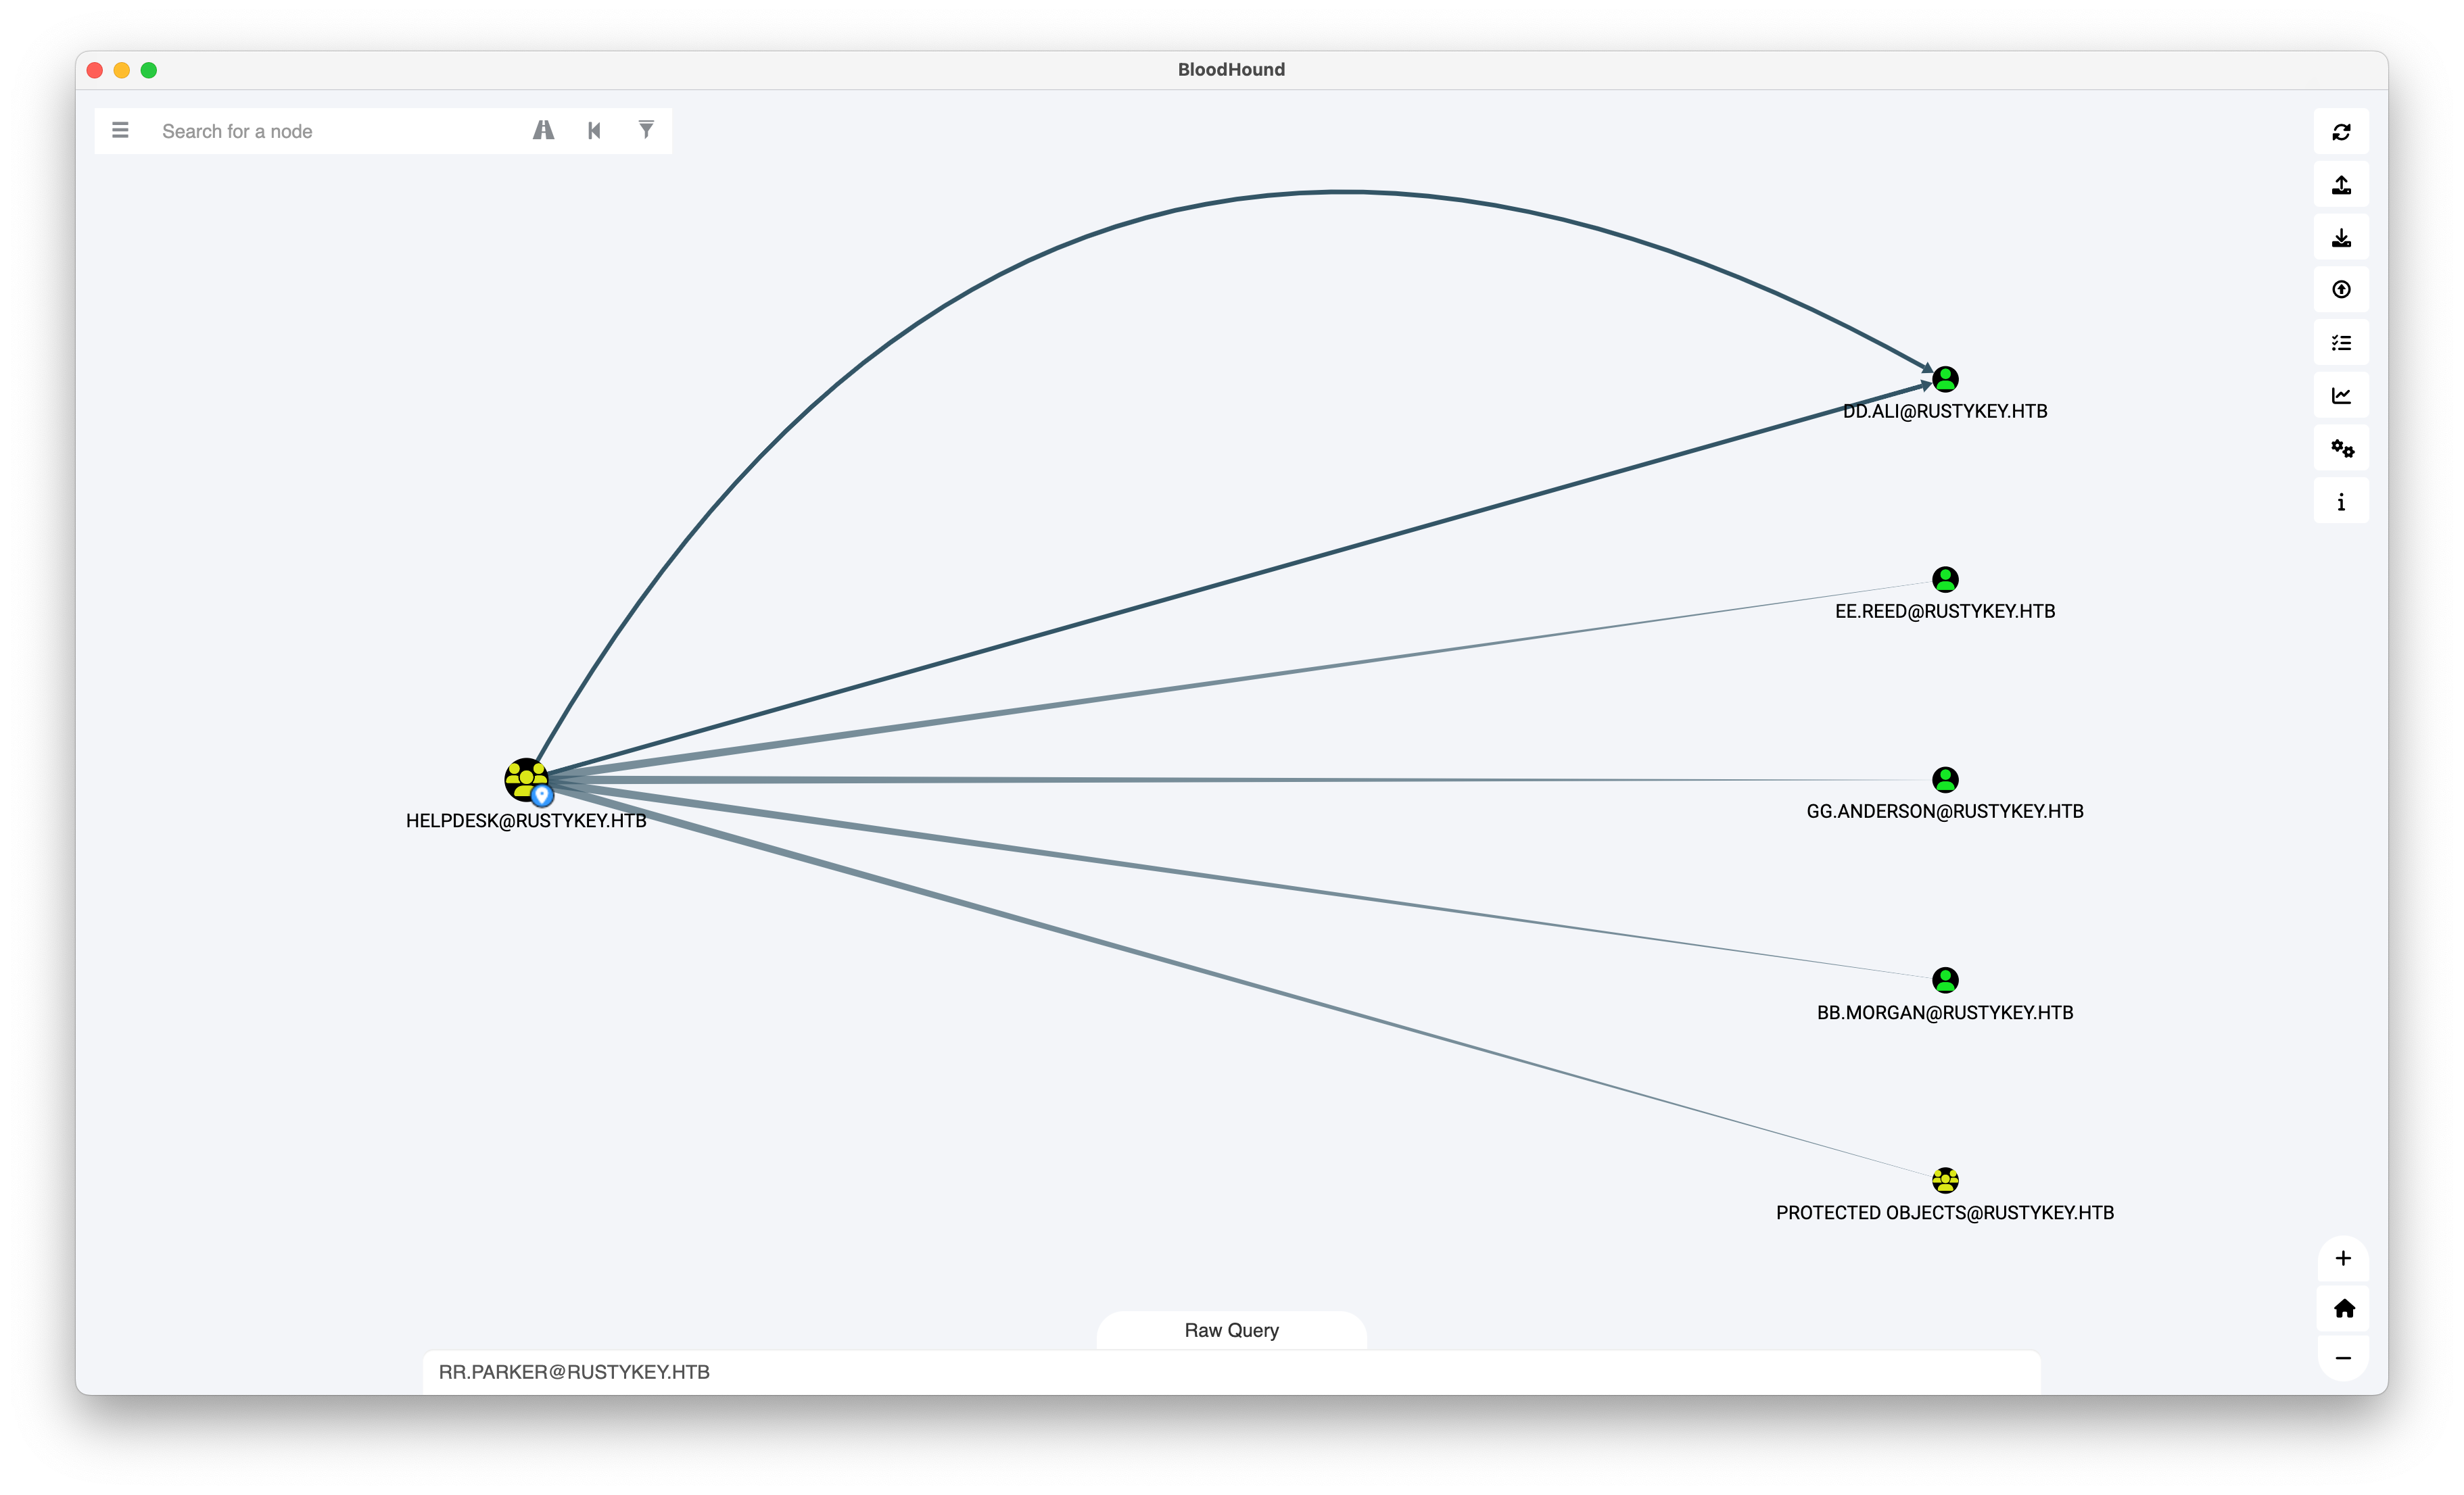Click the upload data circle-arrow icon

coord(2341,290)
